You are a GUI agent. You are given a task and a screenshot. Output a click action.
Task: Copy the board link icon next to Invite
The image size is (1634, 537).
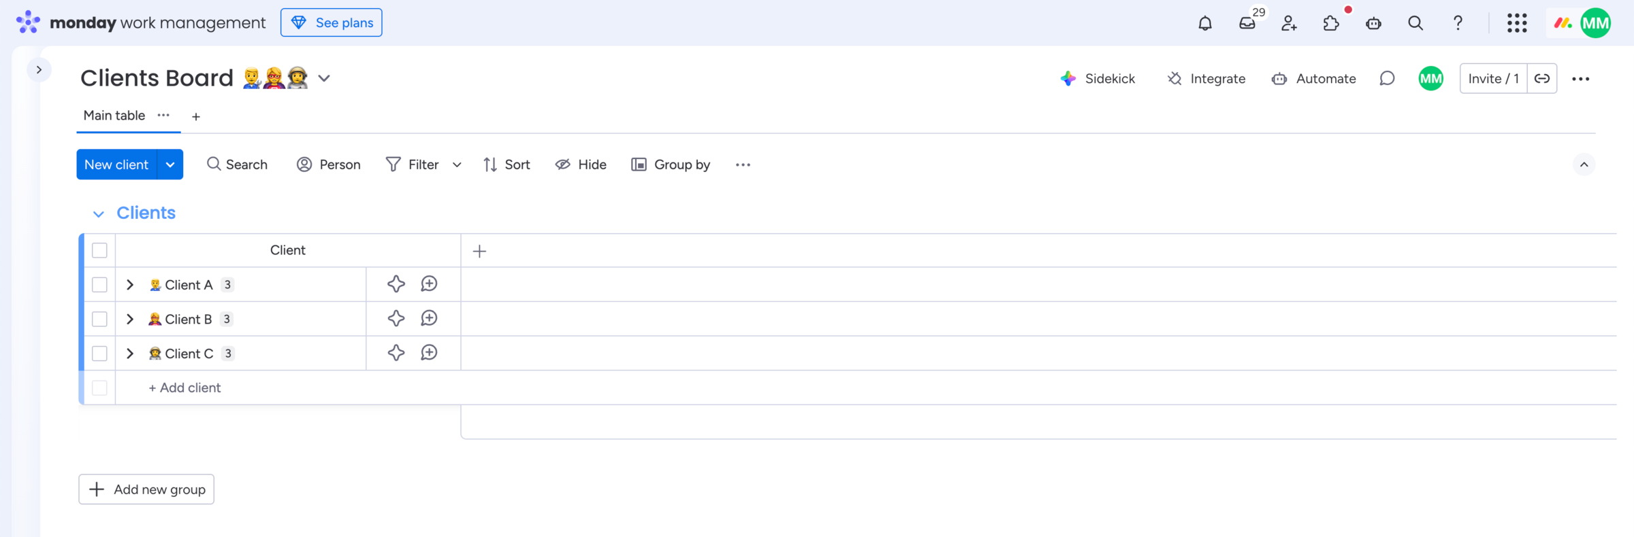(1542, 79)
